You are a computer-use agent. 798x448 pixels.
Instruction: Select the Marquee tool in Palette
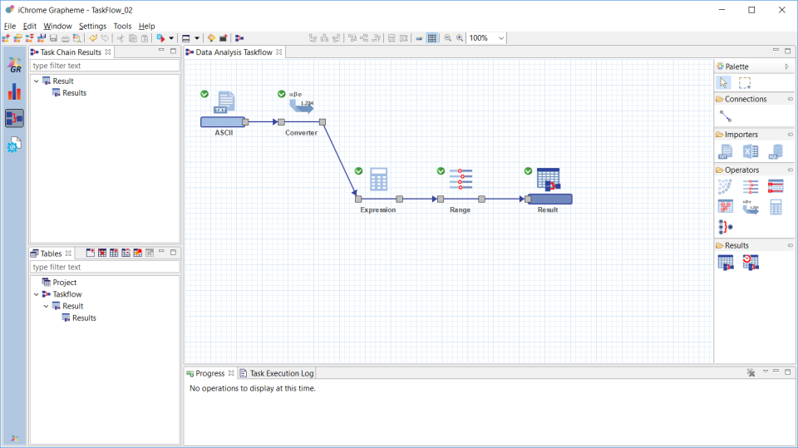(x=745, y=82)
